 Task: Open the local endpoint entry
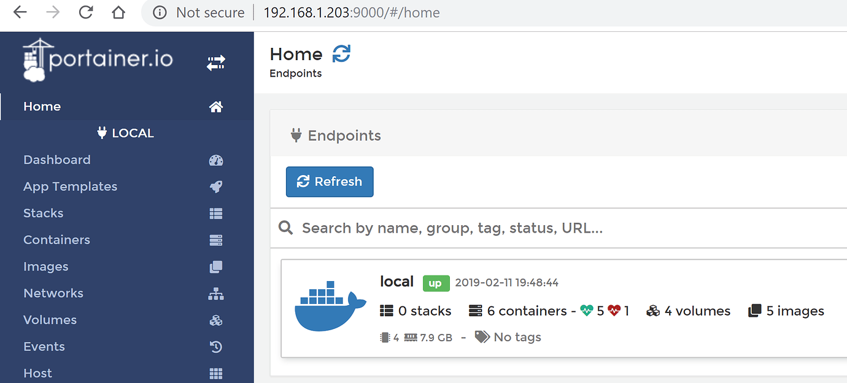tap(396, 282)
